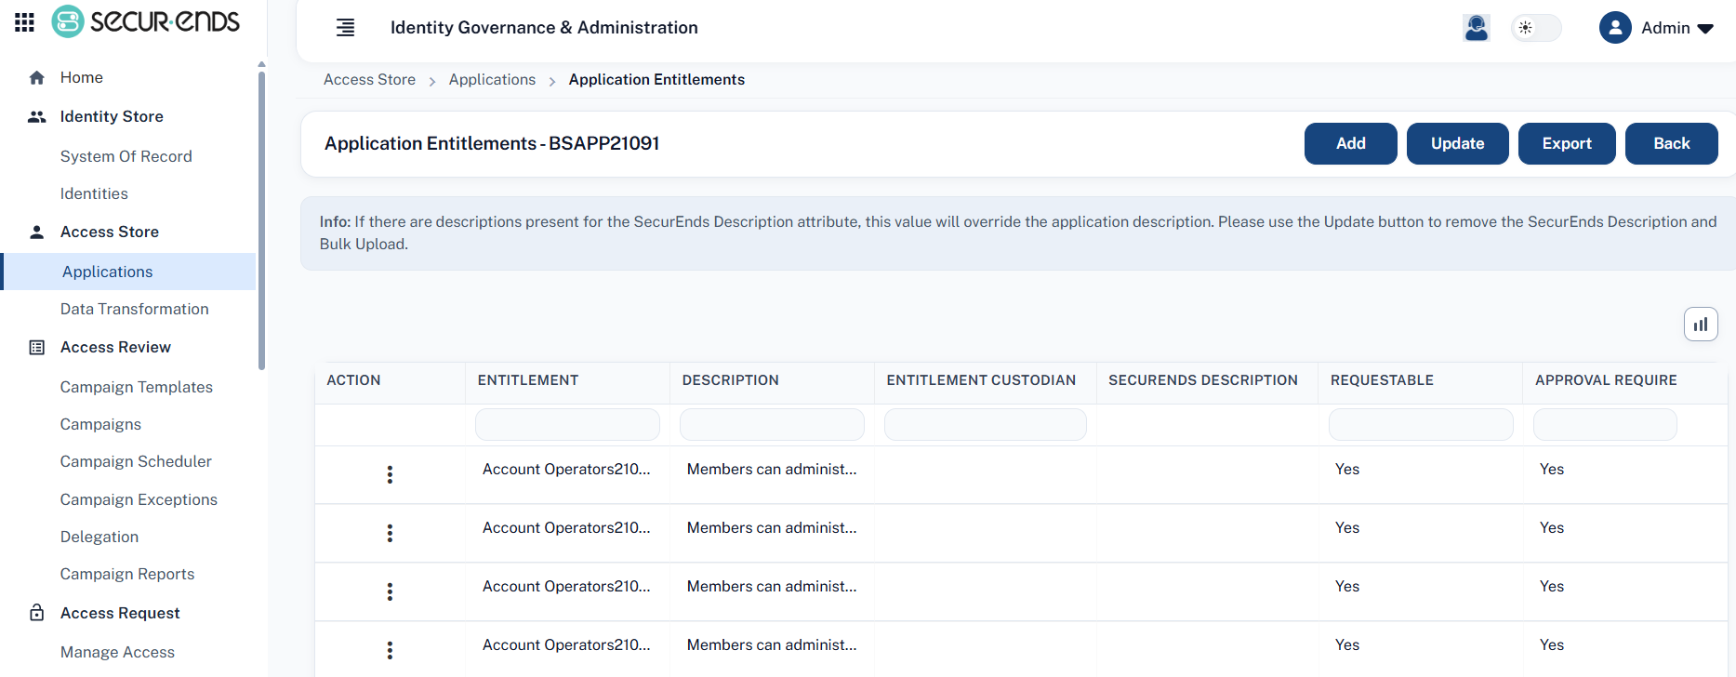Go to Access Store breadcrumb
The image size is (1736, 677).
coord(369,80)
